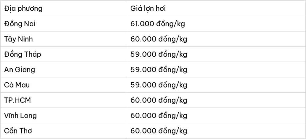Image resolution: width=306 pixels, height=139 pixels.
Task: Click the Cà Mau cell
Action: coord(64,85)
